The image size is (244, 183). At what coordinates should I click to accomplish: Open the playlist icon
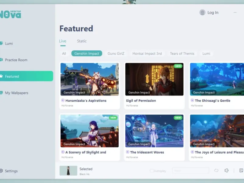241,170
